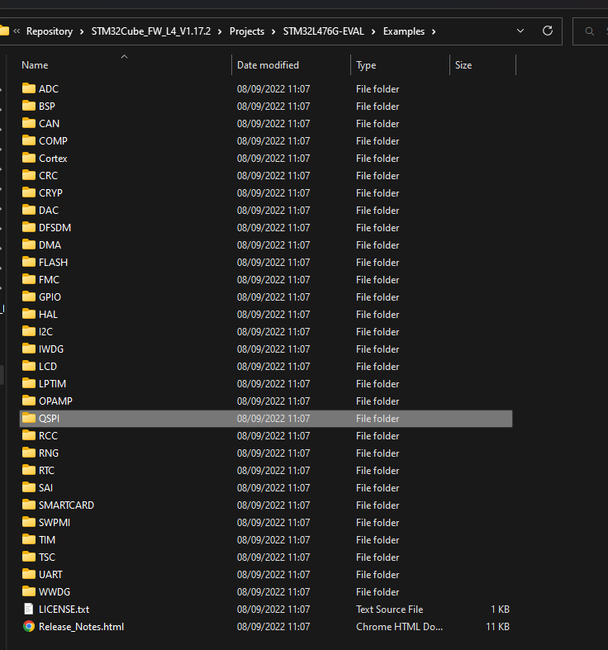Select the OPAMP folder icon
The image size is (608, 650).
point(29,401)
